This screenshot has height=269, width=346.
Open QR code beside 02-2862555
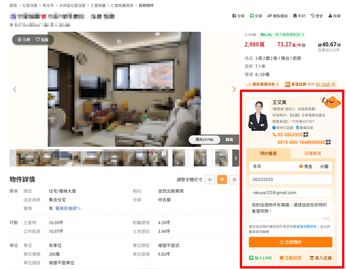tap(306, 135)
